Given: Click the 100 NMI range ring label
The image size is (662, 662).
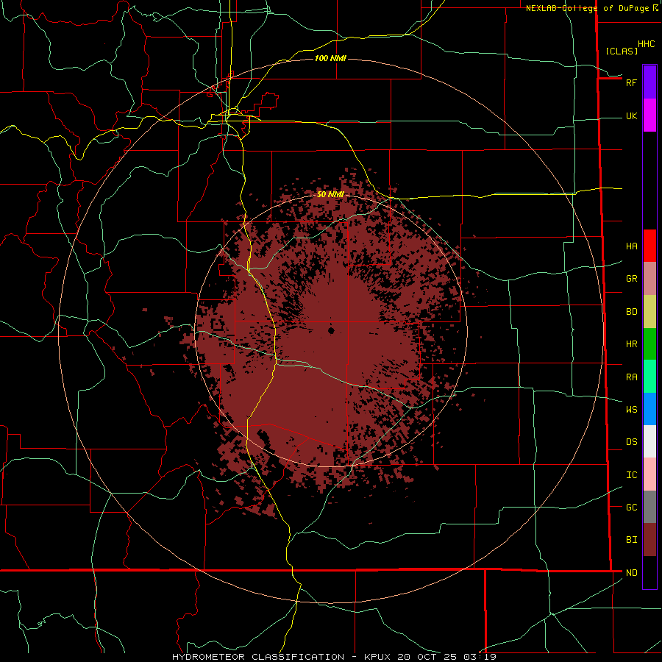Looking at the screenshot, I should click(330, 58).
